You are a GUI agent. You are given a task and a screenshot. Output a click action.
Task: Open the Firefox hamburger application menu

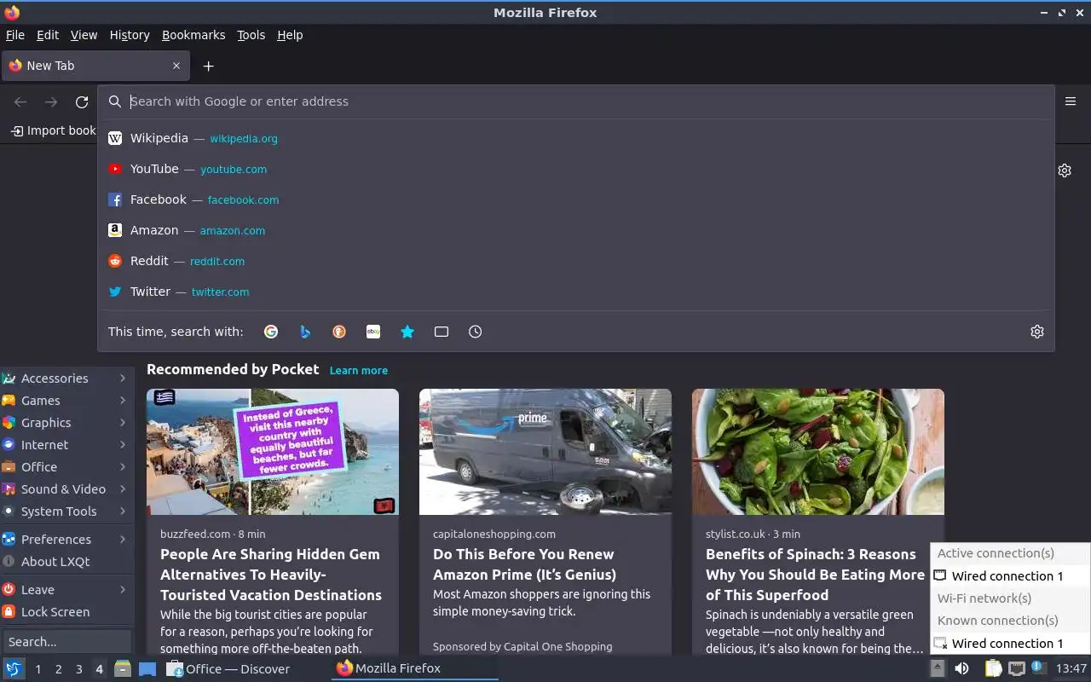tap(1071, 101)
